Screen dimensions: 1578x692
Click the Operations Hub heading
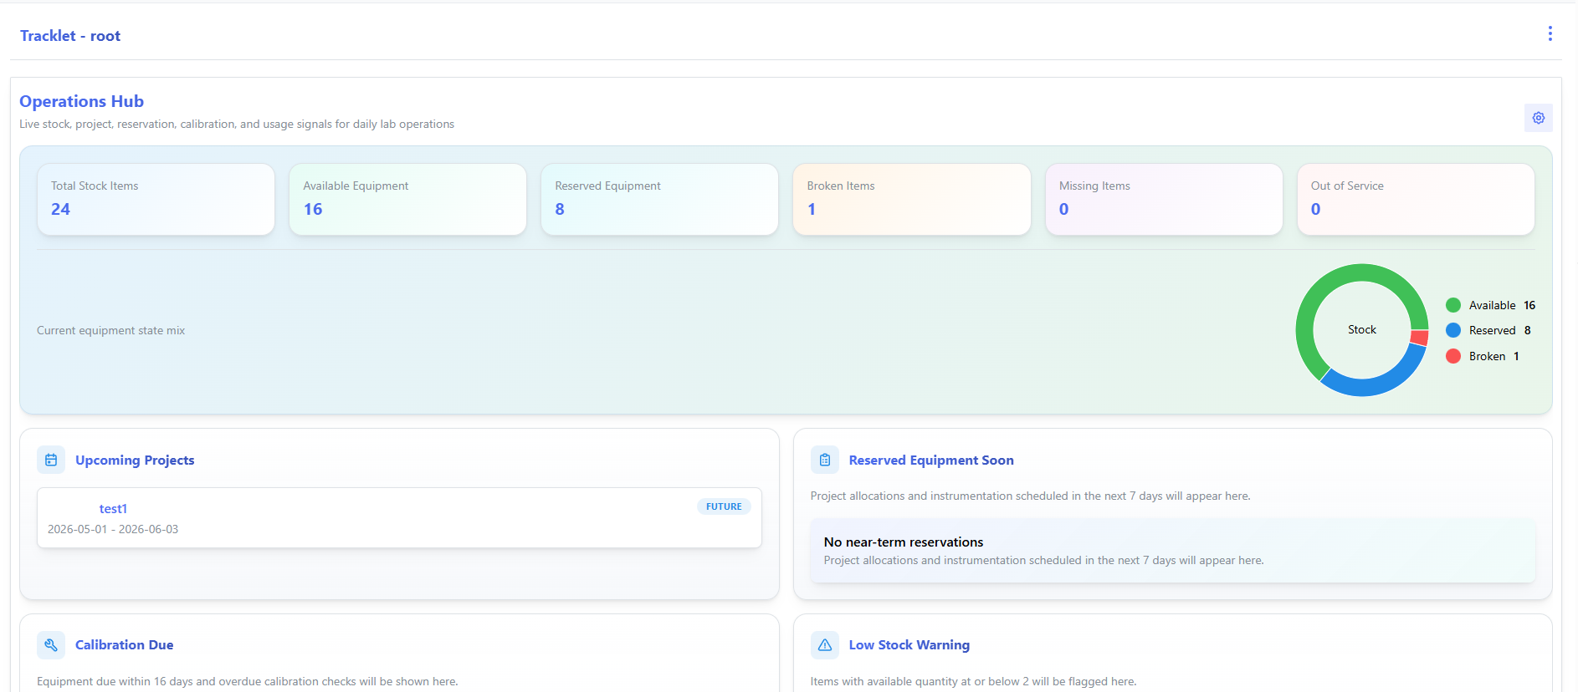(82, 101)
